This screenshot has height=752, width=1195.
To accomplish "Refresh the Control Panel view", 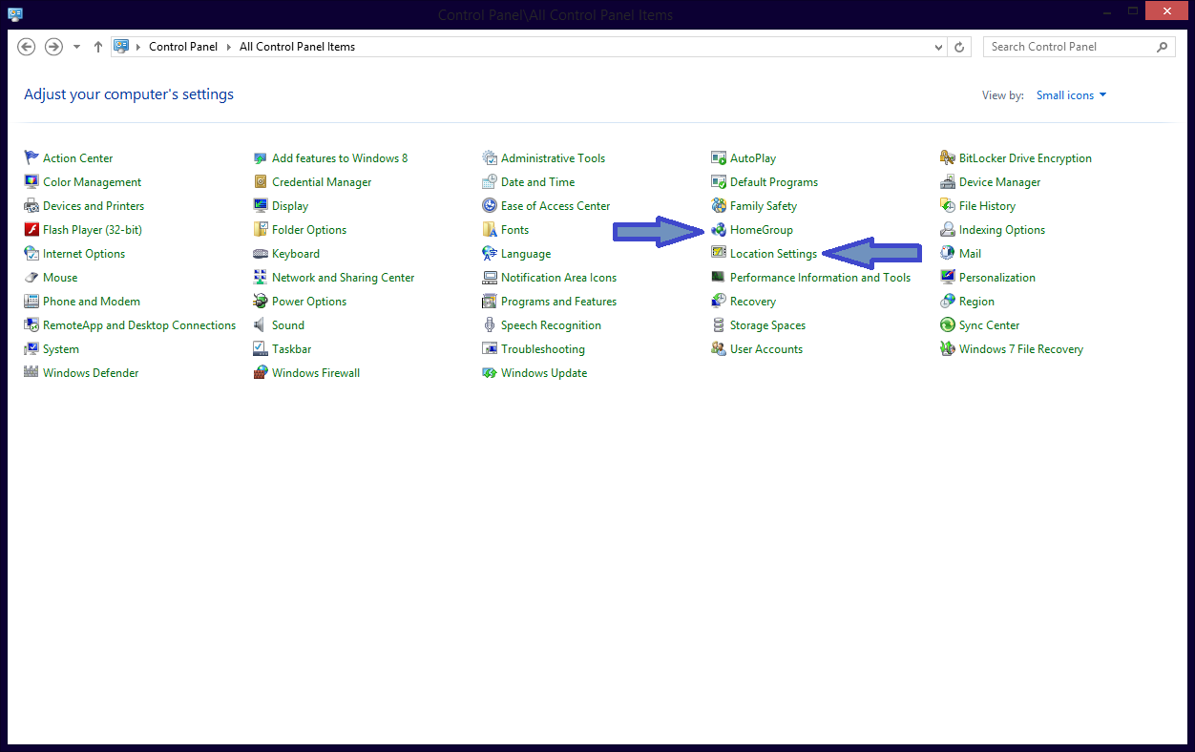I will click(960, 47).
